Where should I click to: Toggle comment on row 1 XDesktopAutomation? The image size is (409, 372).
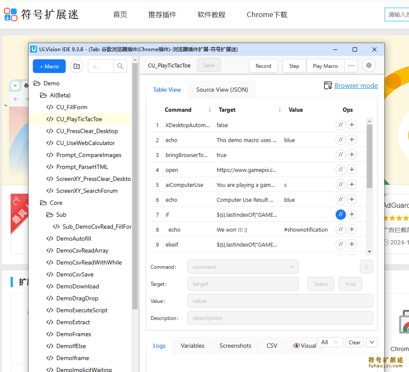341,125
